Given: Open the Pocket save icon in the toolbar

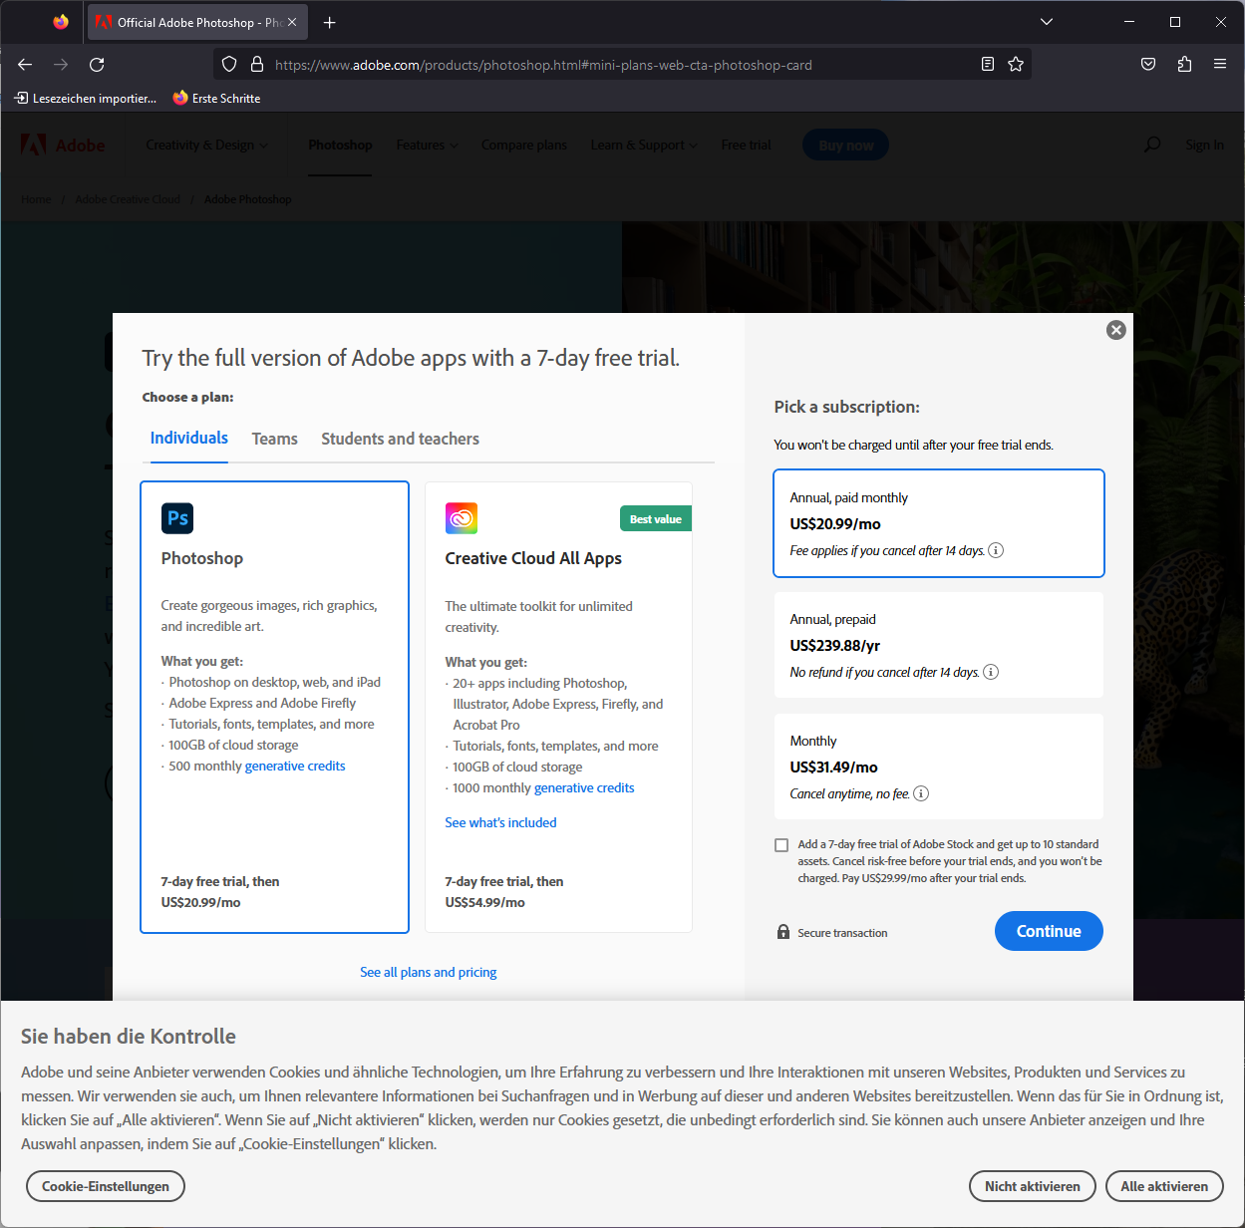Looking at the screenshot, I should click(x=1147, y=64).
